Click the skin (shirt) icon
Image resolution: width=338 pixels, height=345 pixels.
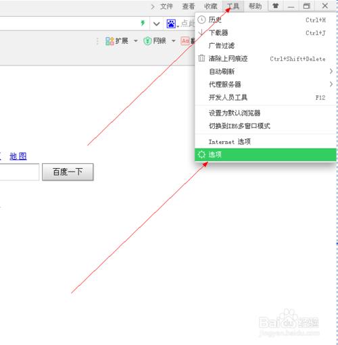pos(276,6)
